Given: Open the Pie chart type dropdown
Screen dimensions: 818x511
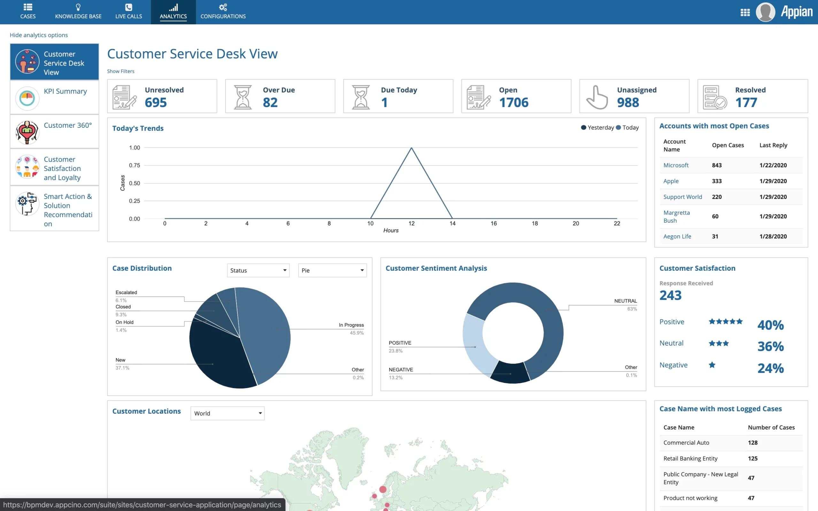Looking at the screenshot, I should click(x=332, y=271).
